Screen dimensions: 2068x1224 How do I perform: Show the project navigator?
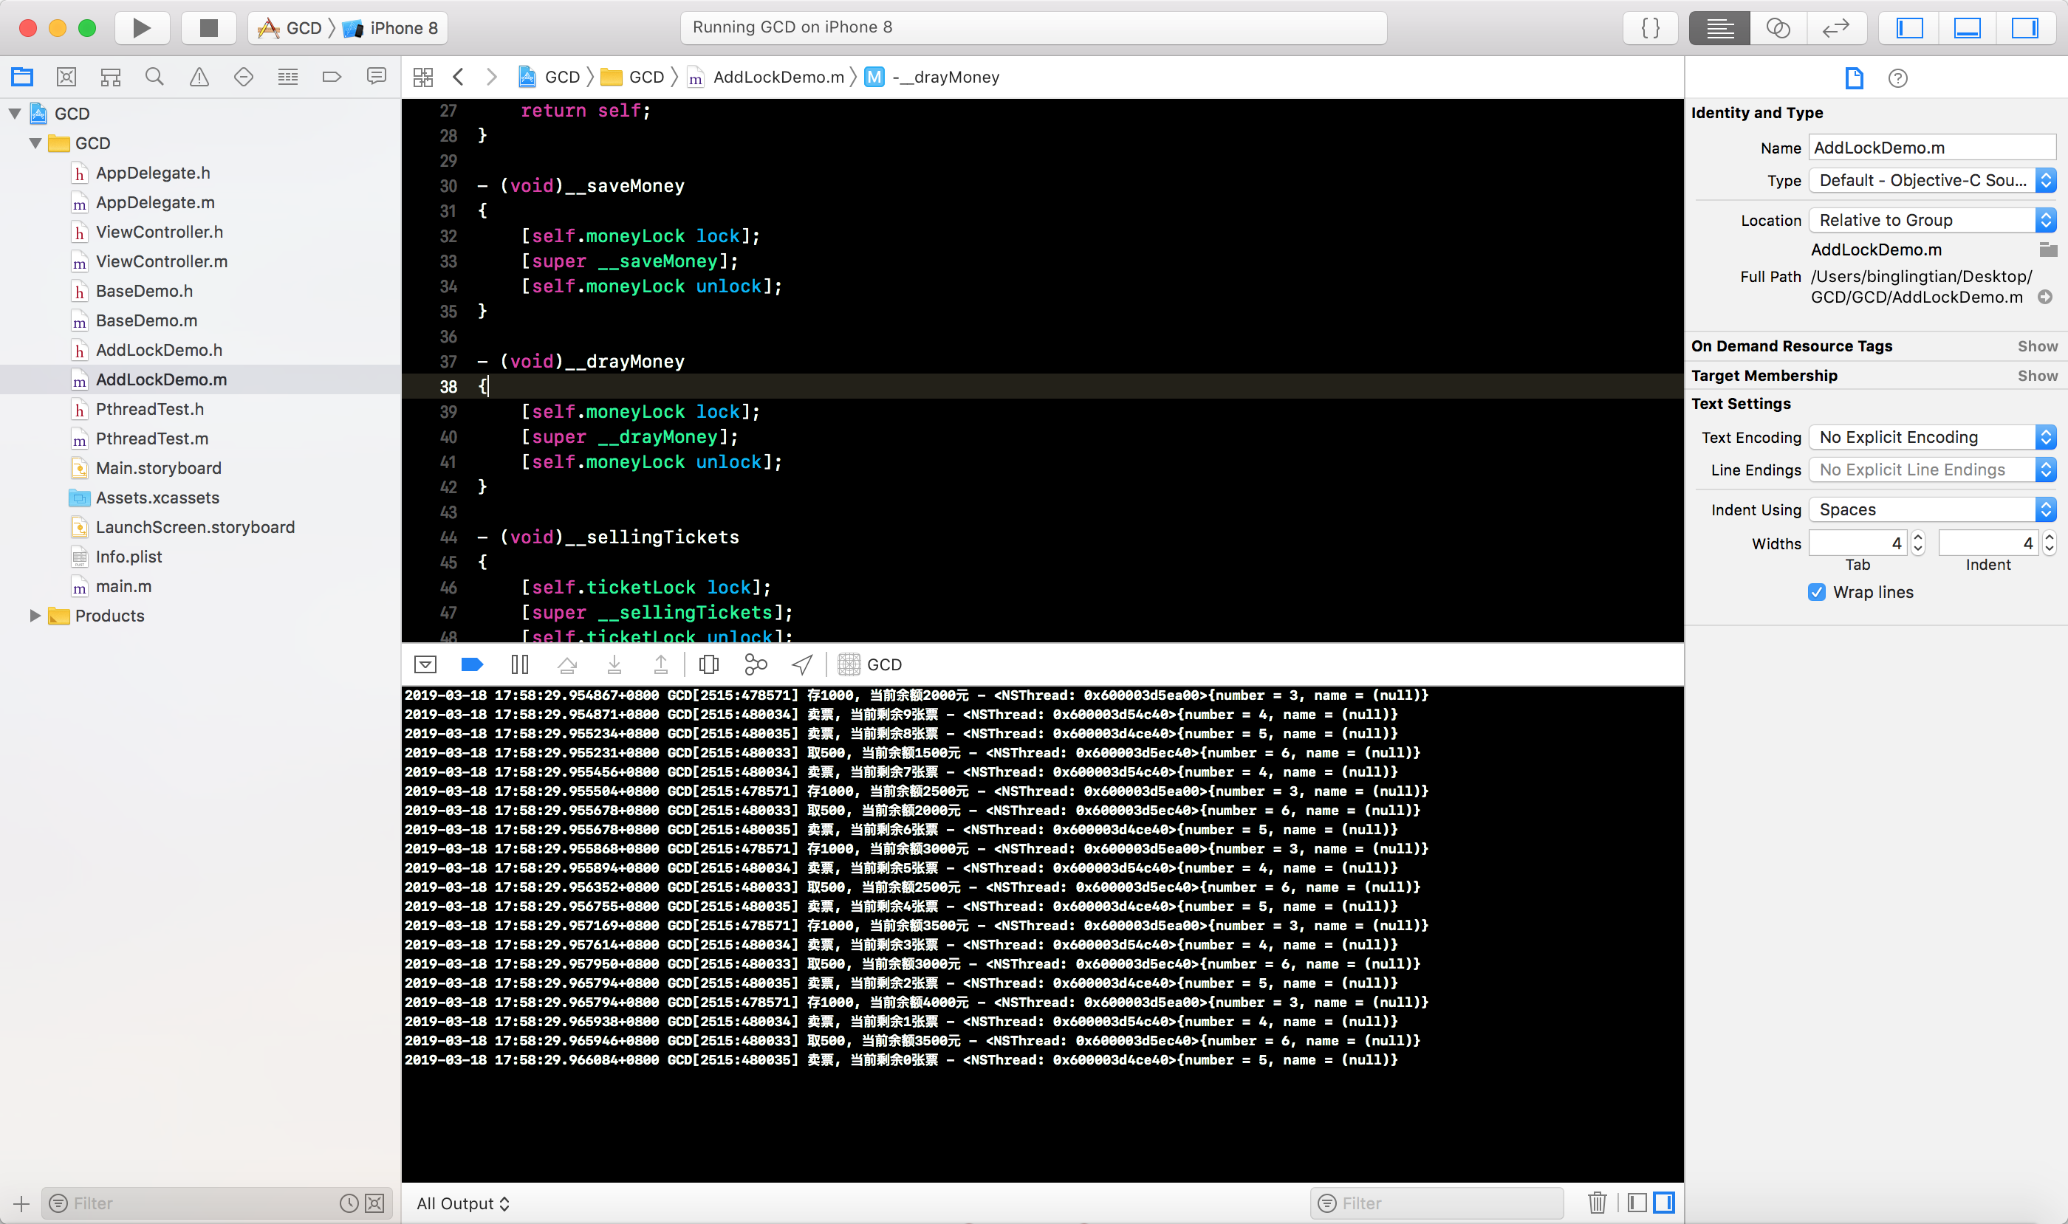point(22,77)
